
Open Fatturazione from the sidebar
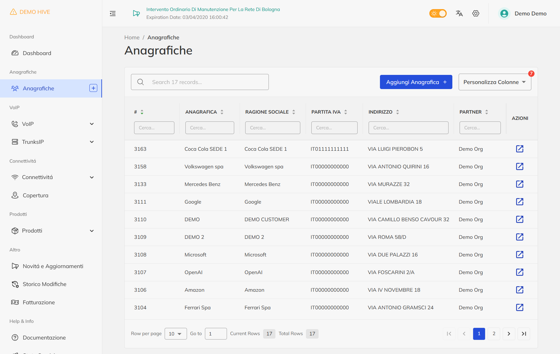(39, 302)
